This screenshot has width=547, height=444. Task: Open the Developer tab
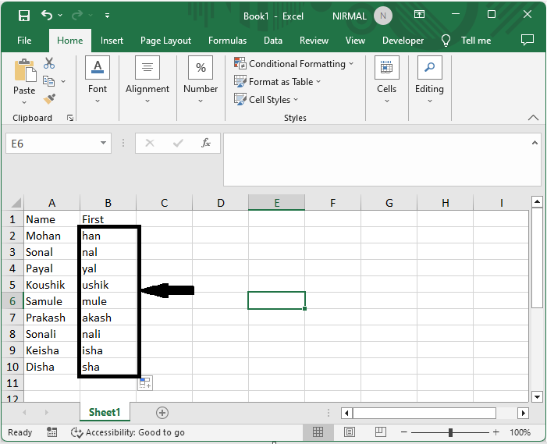(403, 41)
